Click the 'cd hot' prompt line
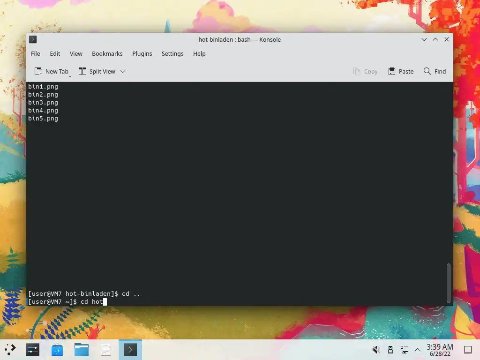The width and height of the screenshot is (480, 360). point(67,301)
